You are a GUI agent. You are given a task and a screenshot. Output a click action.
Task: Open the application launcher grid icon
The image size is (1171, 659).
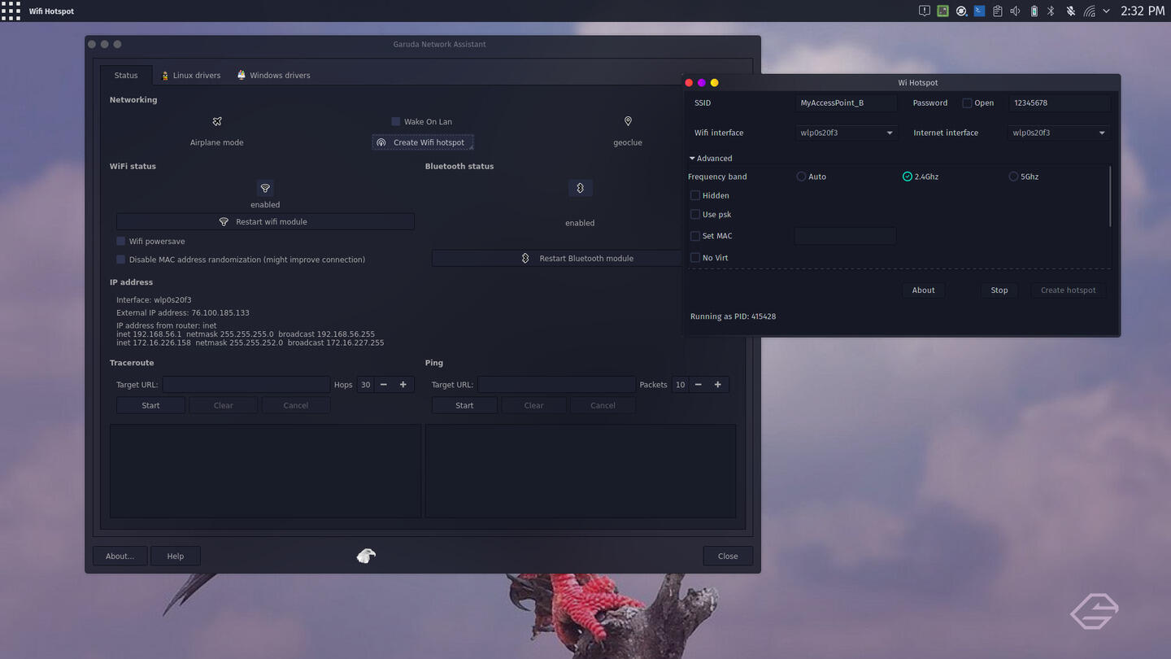[11, 11]
